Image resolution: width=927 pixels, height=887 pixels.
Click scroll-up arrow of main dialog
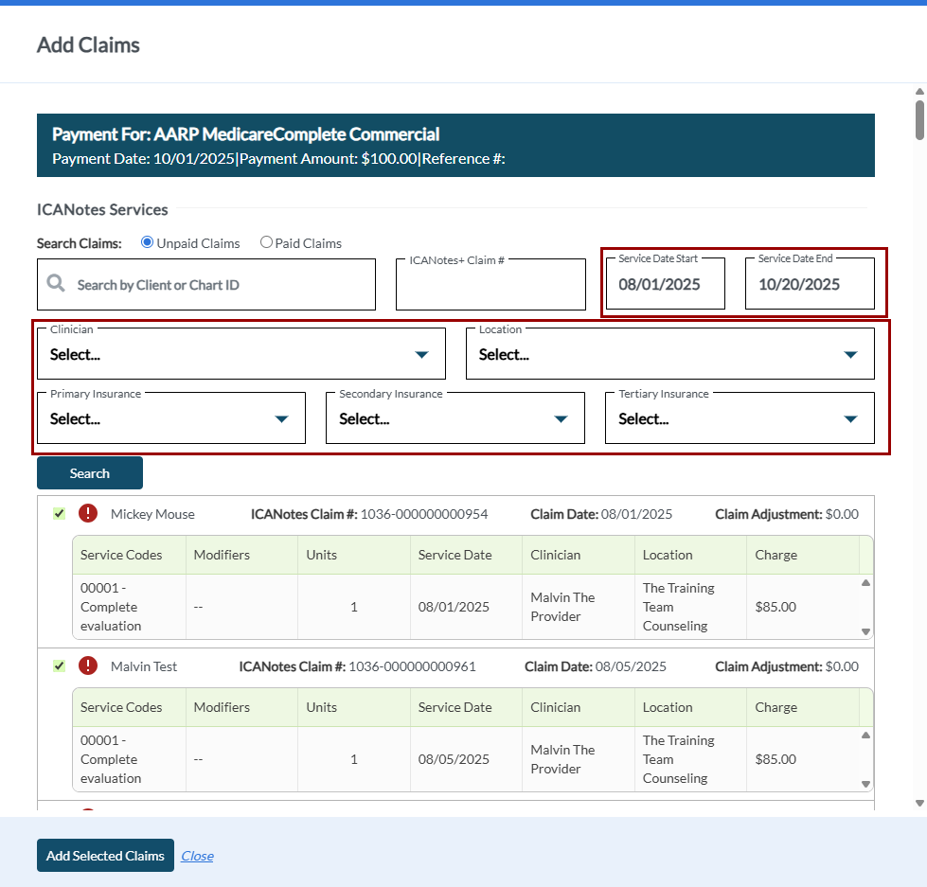(918, 93)
